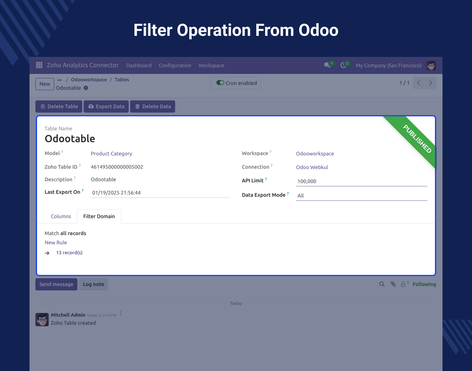Screen dimensions: 472x371
Task: Click the Zoho Table ID value 461495000000005002
Action: (117, 167)
